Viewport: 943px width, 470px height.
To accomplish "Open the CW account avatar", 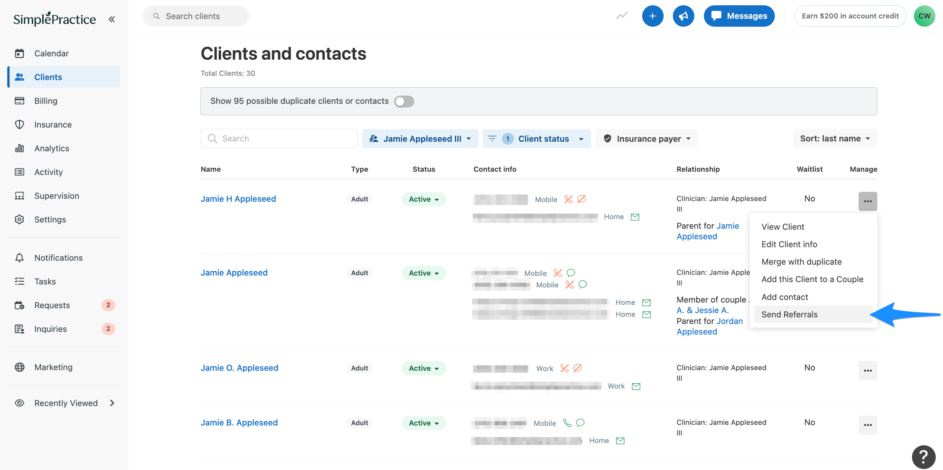I will (924, 16).
